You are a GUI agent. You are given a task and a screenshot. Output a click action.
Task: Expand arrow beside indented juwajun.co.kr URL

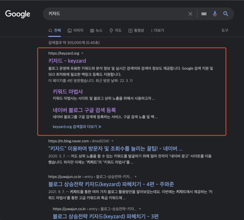tap(140, 209)
